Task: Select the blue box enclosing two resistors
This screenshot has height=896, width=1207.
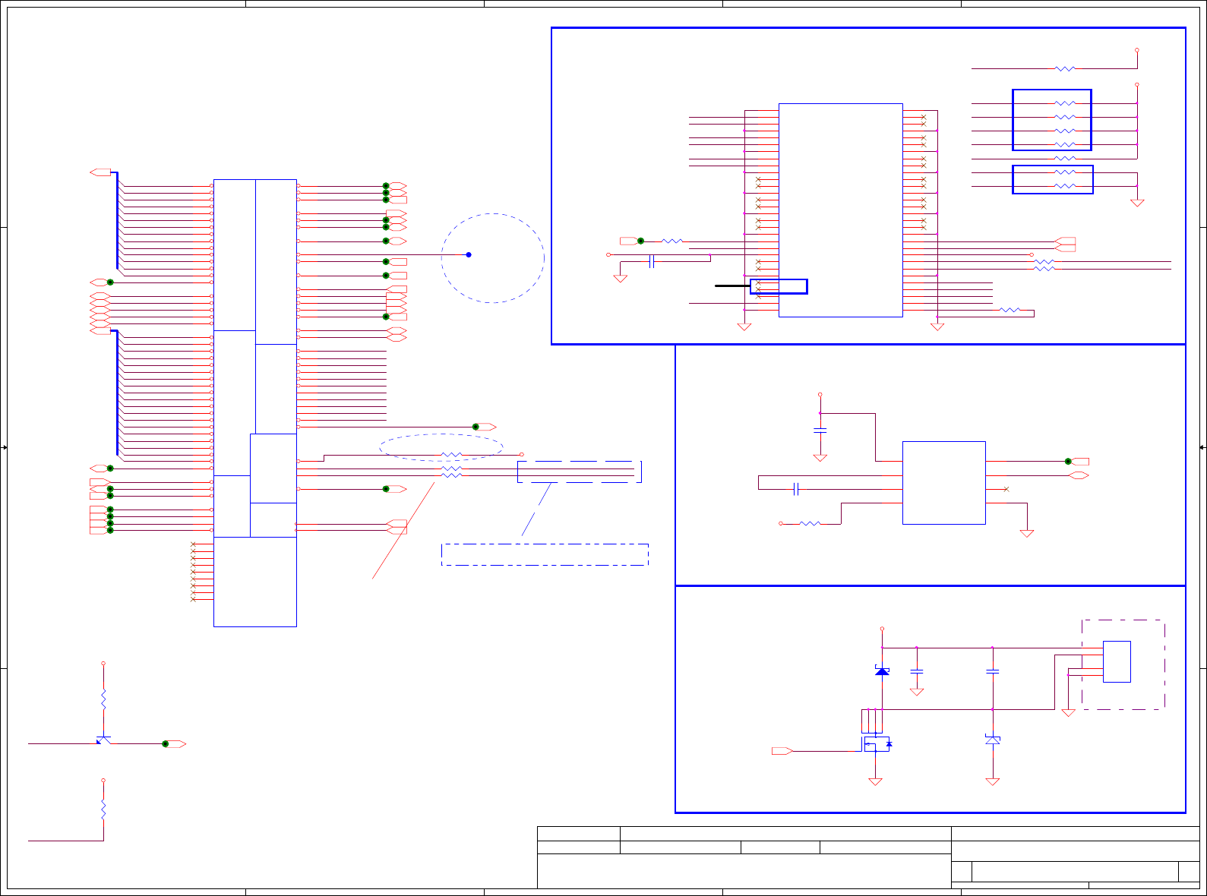Action: click(1053, 179)
